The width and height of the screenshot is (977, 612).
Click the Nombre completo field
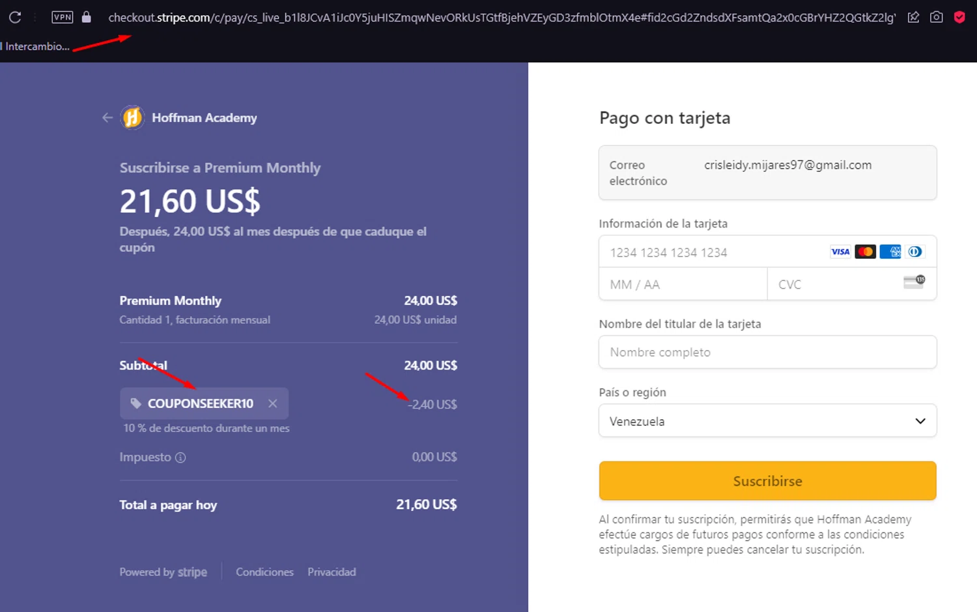[767, 353]
